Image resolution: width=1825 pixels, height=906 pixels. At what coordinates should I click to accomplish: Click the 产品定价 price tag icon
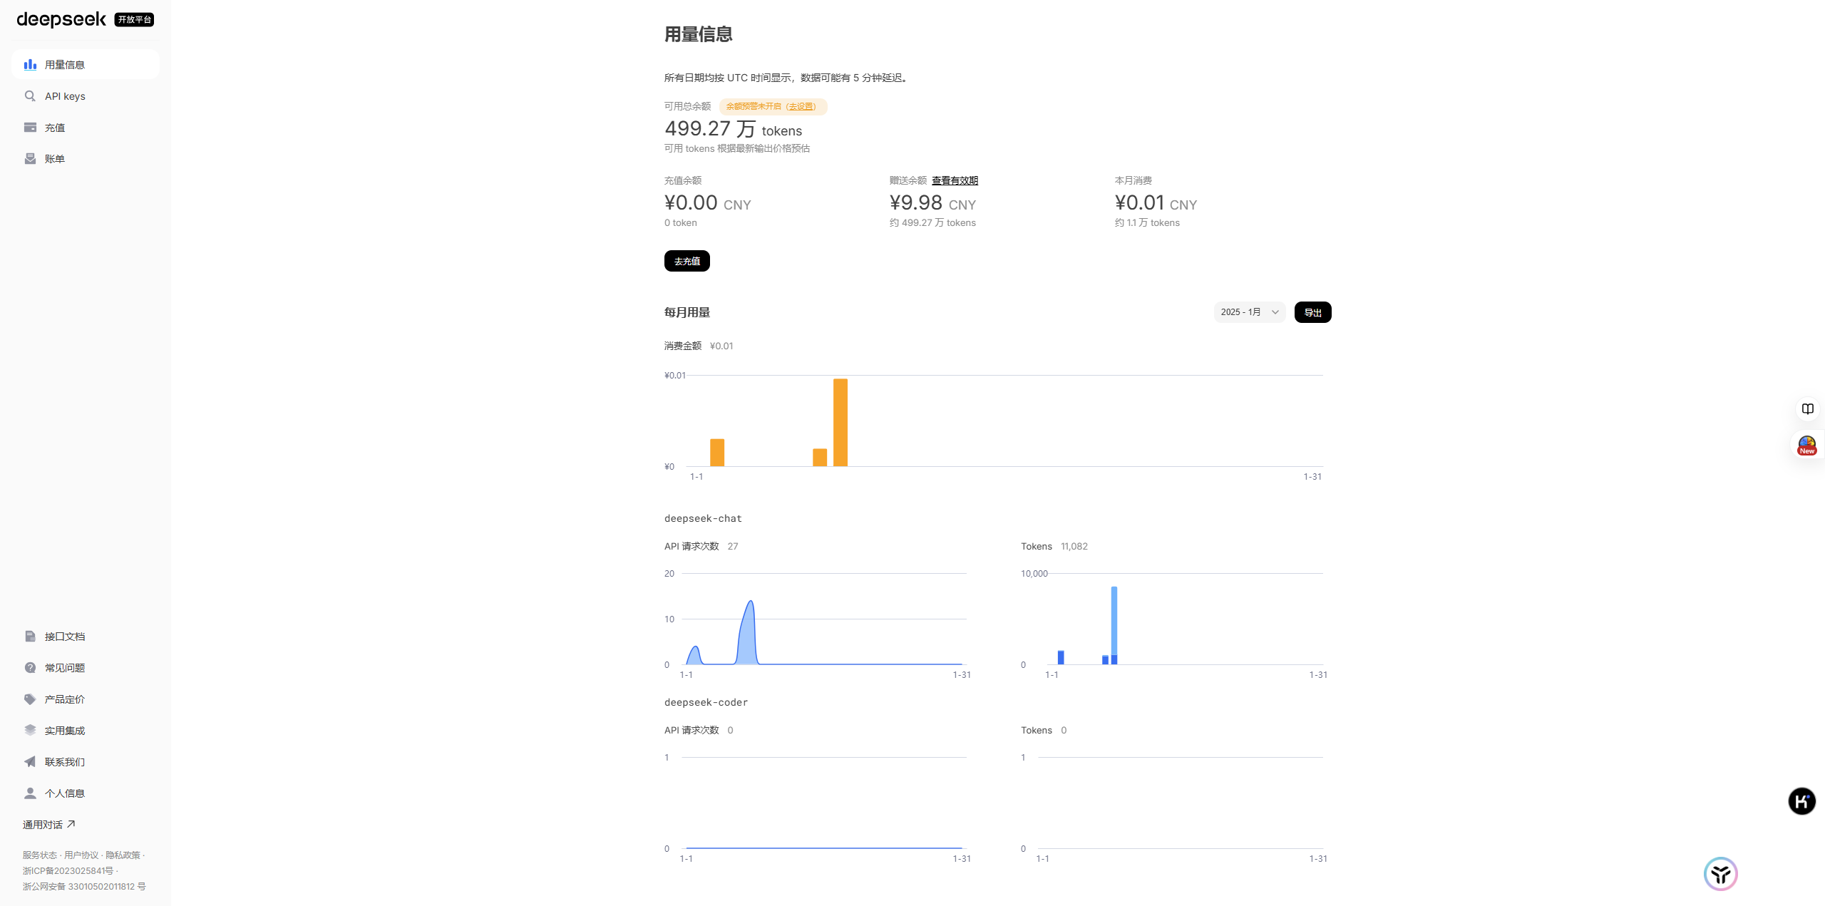pos(30,699)
